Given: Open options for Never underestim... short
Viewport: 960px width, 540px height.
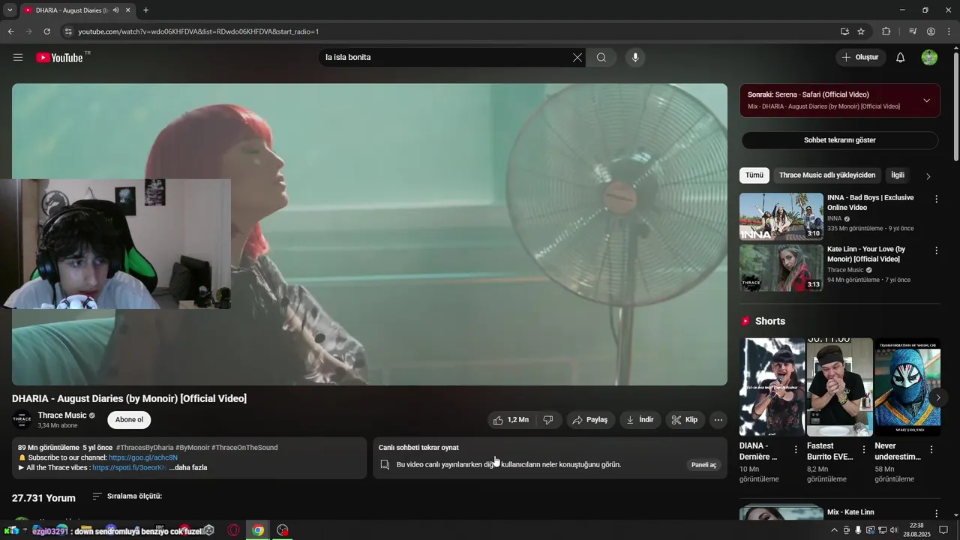Looking at the screenshot, I should click(x=931, y=450).
